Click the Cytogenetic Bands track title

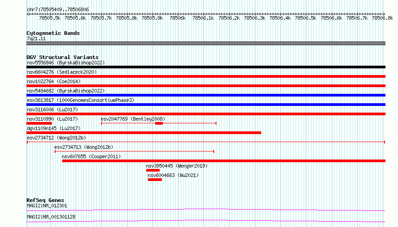(53, 33)
